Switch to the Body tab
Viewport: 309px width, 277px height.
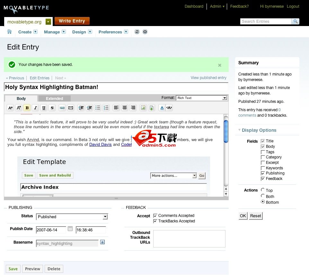tap(21, 98)
